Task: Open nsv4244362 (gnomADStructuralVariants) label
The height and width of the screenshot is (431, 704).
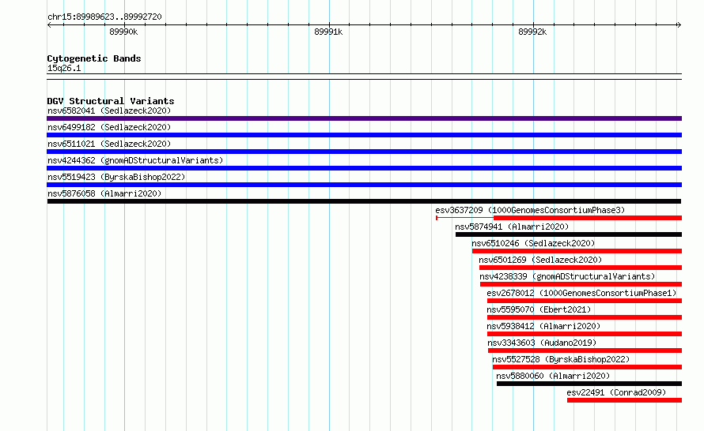Action: pos(135,160)
